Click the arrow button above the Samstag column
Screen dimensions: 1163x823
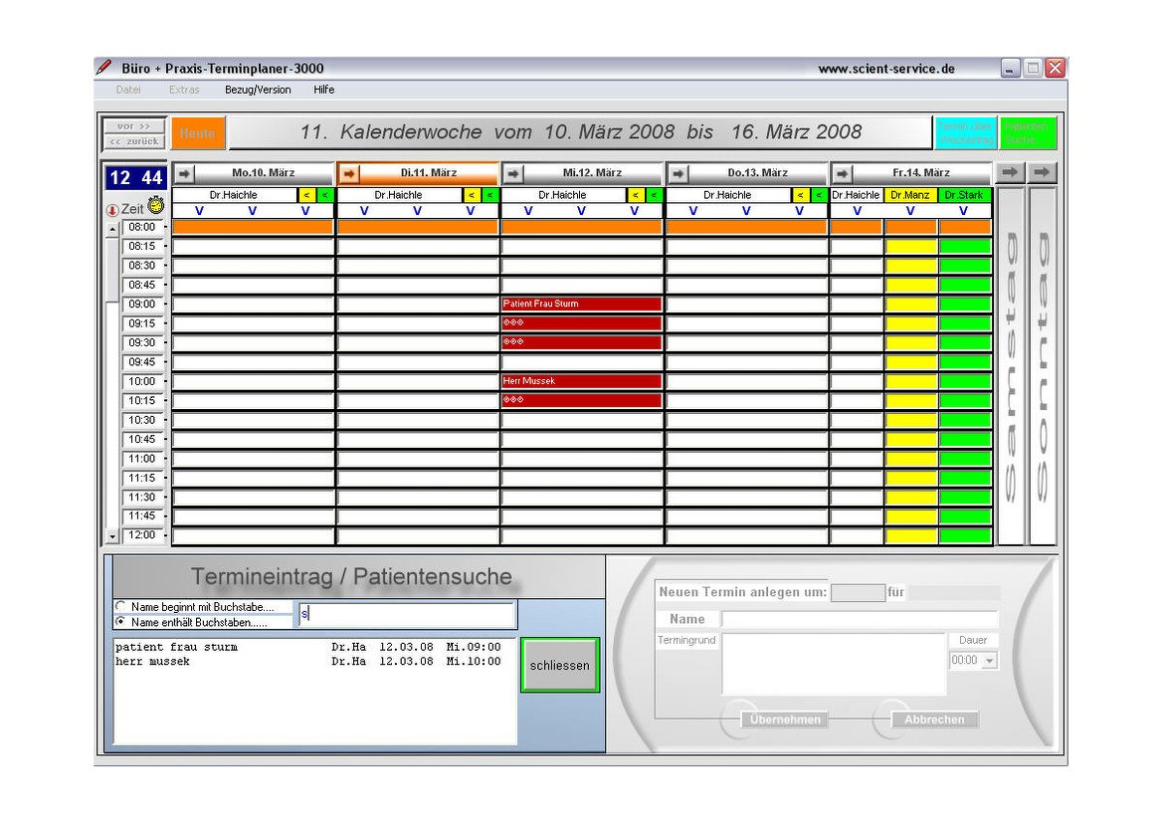coord(1011,173)
